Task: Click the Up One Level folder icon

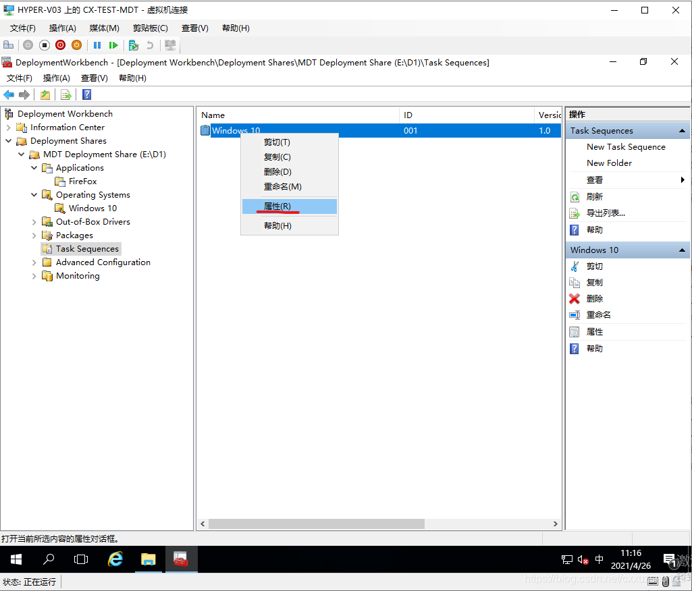Action: (45, 94)
